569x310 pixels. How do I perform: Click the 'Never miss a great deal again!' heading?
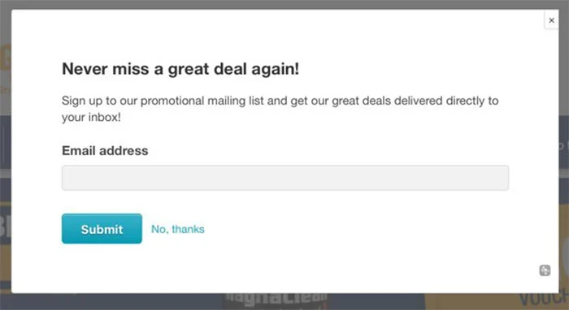180,69
